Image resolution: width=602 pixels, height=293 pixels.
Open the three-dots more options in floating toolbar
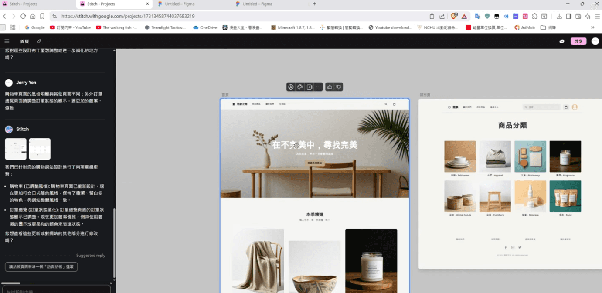click(318, 87)
